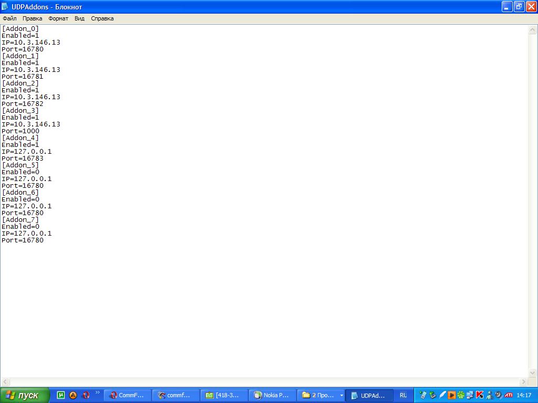Viewport: 538px width, 403px height.
Task: Click the network computers tray icon
Action: tap(470, 395)
